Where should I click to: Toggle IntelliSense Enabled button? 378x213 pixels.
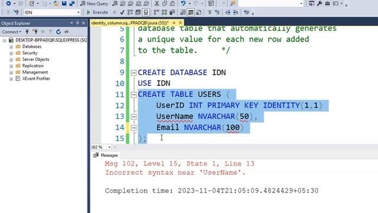click(x=146, y=12)
